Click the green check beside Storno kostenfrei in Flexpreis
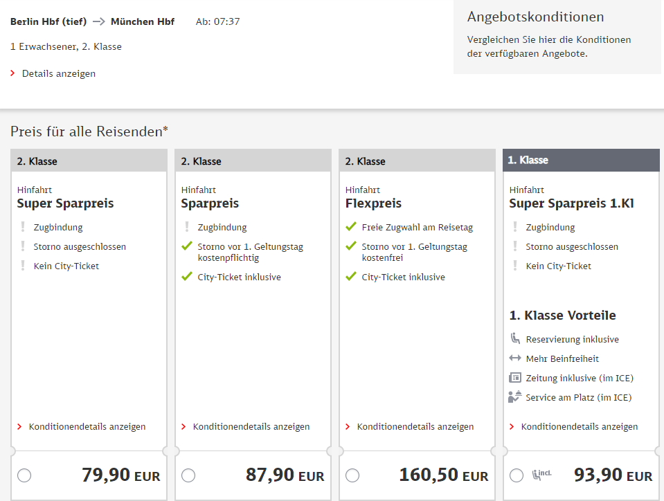Viewport: 664px width, 501px height. (x=351, y=246)
